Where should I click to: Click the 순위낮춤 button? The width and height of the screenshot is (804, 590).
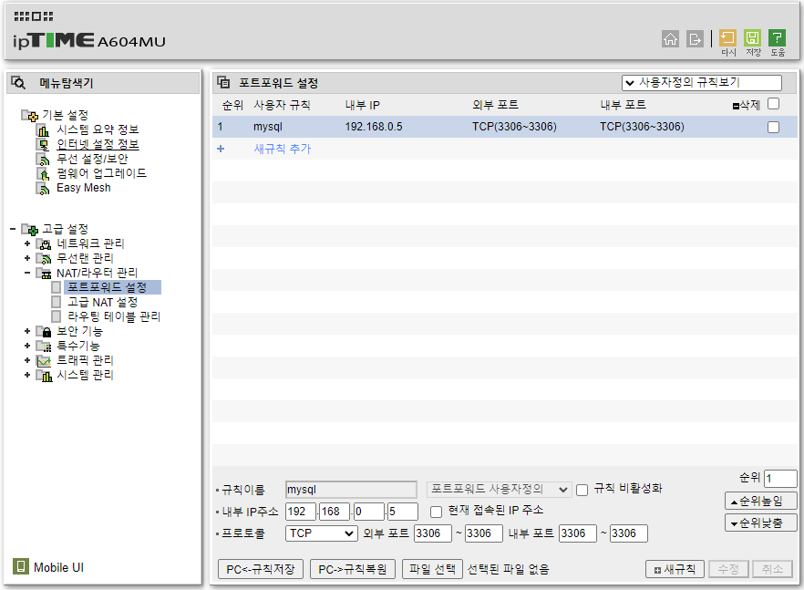point(761,523)
